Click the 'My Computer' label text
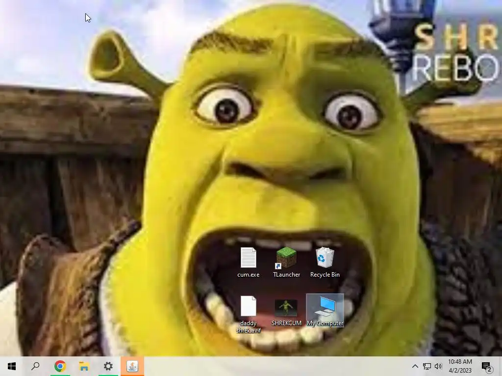Image resolution: width=502 pixels, height=376 pixels. tap(325, 323)
